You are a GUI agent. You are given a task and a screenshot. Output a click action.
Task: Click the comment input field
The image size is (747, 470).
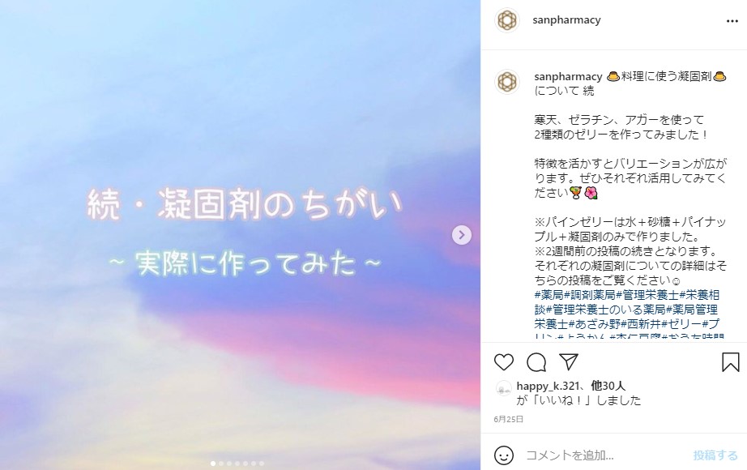point(605,455)
